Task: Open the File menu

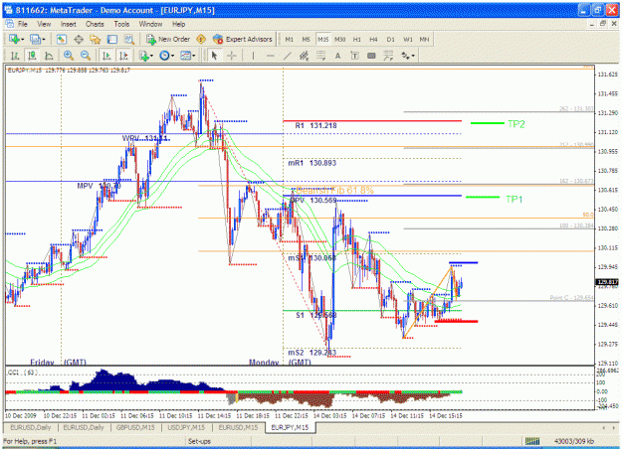Action: pyautogui.click(x=23, y=24)
